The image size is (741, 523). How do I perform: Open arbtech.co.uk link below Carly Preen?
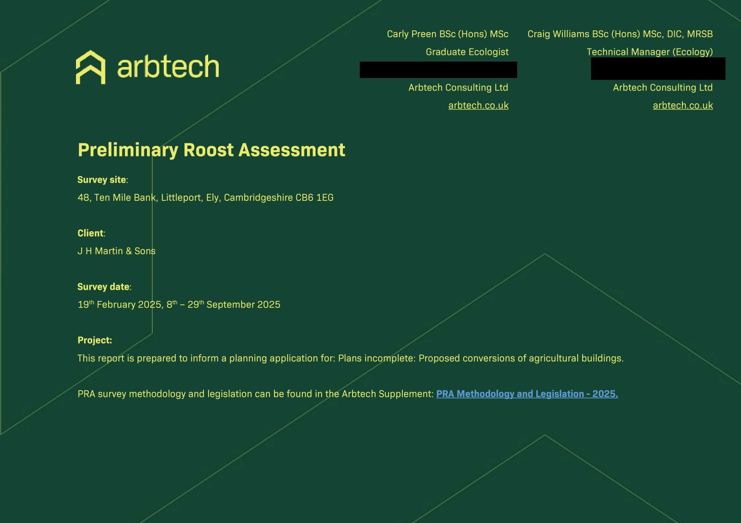click(x=478, y=105)
